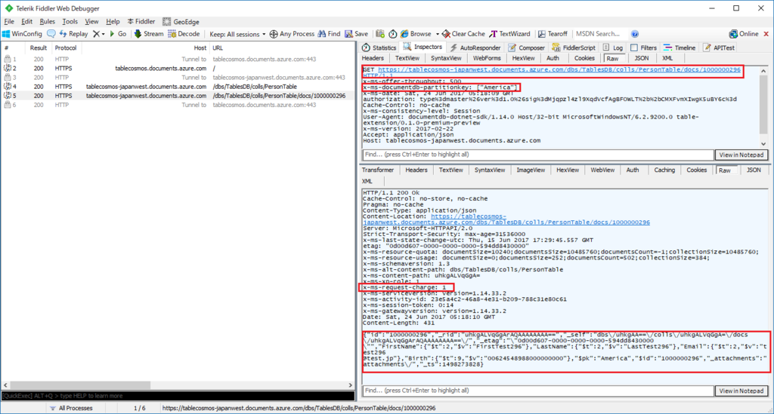Open the View menu
The height and width of the screenshot is (414, 774).
point(91,21)
